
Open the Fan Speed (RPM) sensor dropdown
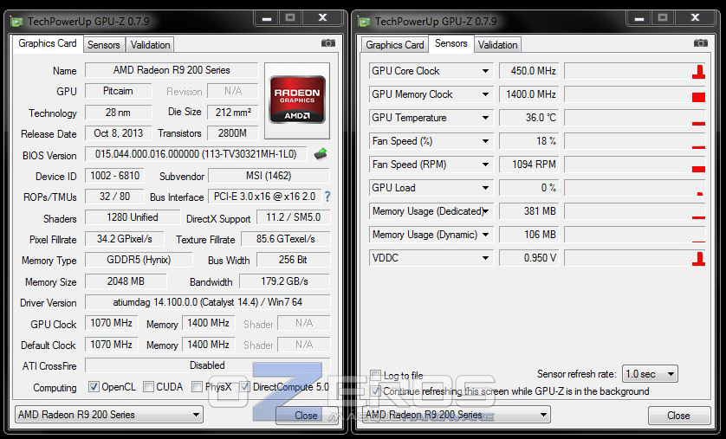click(485, 165)
